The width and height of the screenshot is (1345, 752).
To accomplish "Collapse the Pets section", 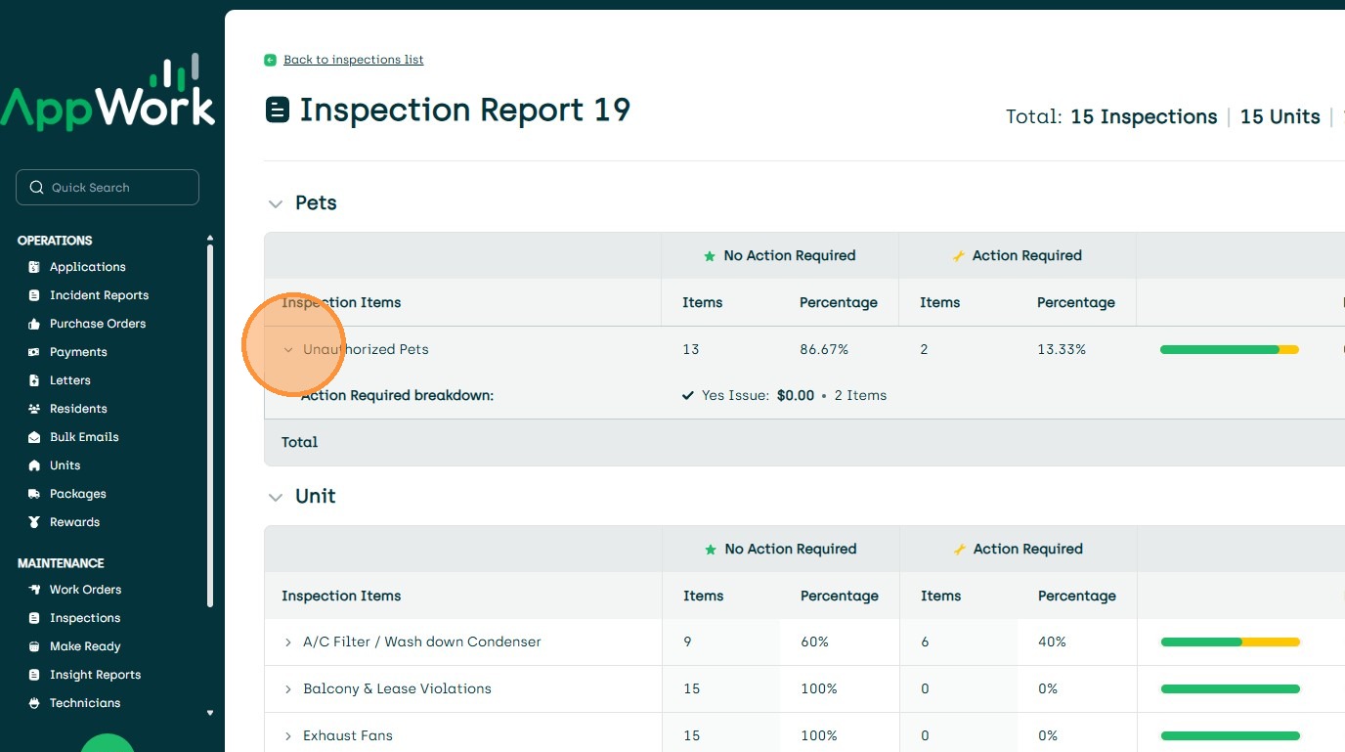I will click(x=276, y=203).
